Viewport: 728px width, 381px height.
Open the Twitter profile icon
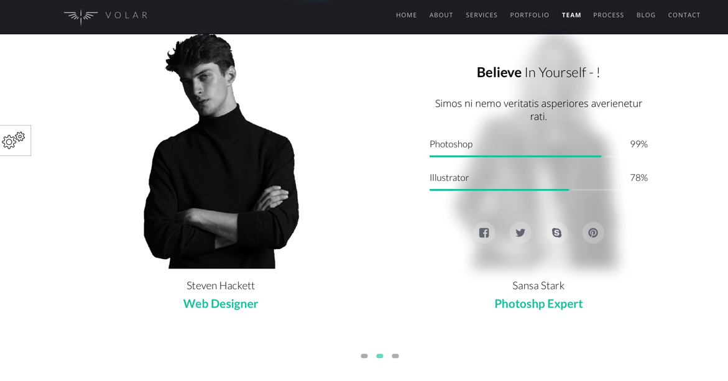point(520,232)
